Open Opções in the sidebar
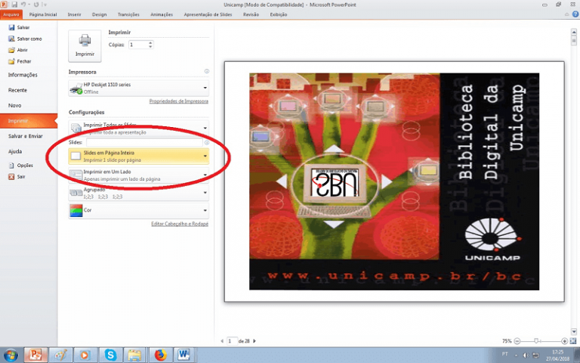 point(24,165)
